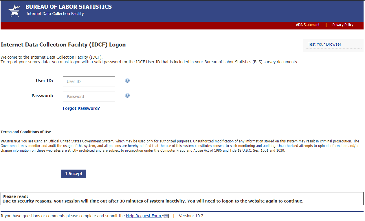The image size is (365, 221).
Task: Click the IDCF Logon page heading
Action: [x=63, y=44]
